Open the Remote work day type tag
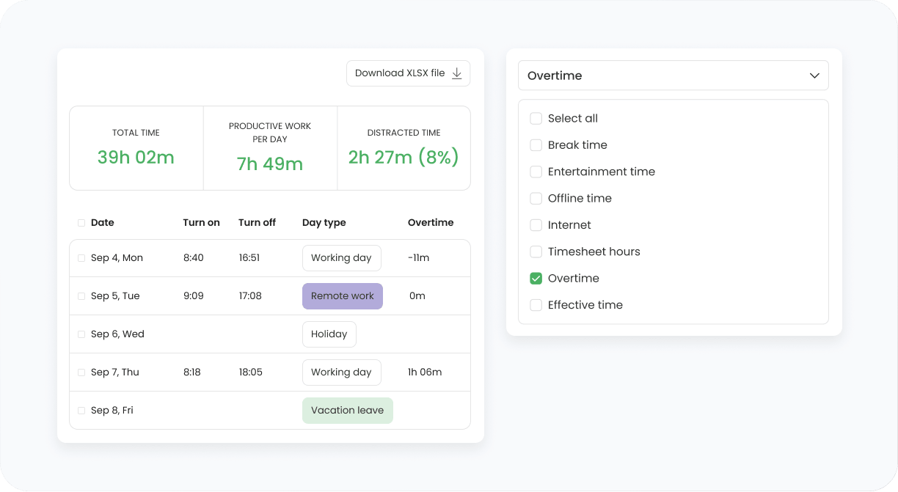 click(x=343, y=296)
